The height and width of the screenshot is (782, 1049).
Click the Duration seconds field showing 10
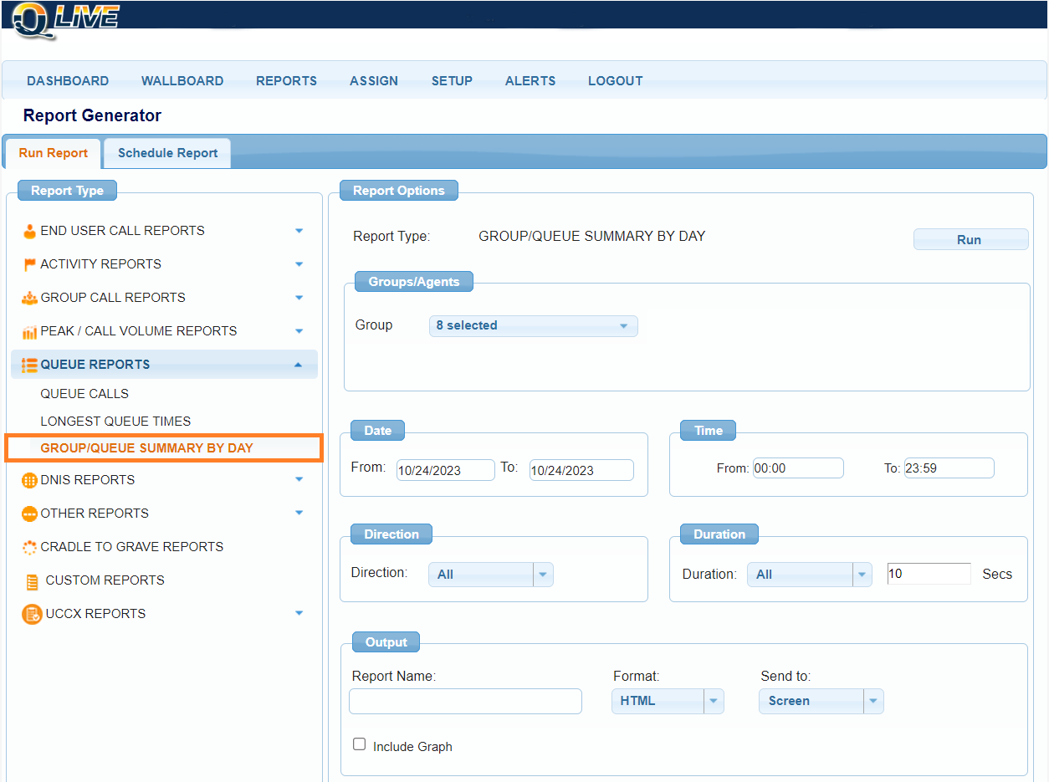click(x=929, y=574)
